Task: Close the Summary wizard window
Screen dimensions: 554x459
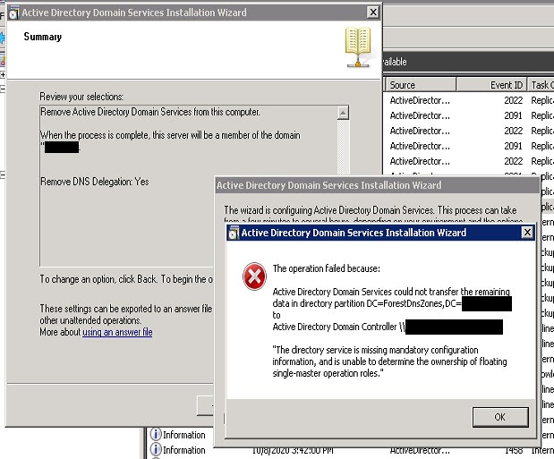Action: pyautogui.click(x=373, y=13)
